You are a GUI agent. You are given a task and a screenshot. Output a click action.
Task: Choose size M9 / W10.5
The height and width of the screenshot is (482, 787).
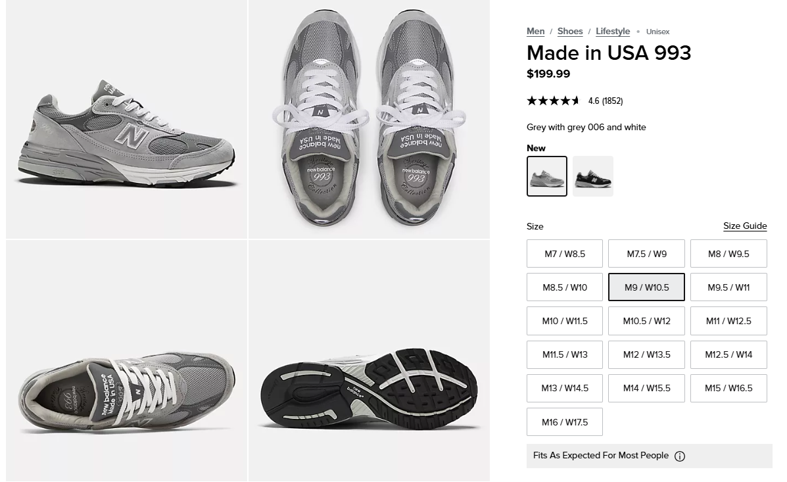[646, 287]
